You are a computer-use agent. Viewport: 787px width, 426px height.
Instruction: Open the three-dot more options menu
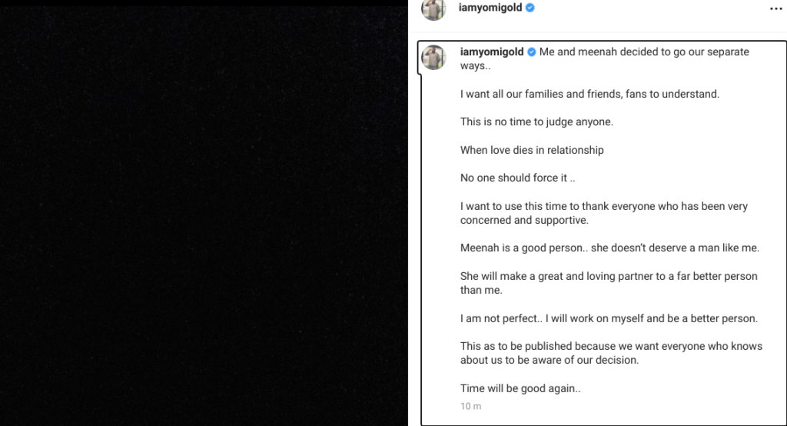tap(775, 8)
